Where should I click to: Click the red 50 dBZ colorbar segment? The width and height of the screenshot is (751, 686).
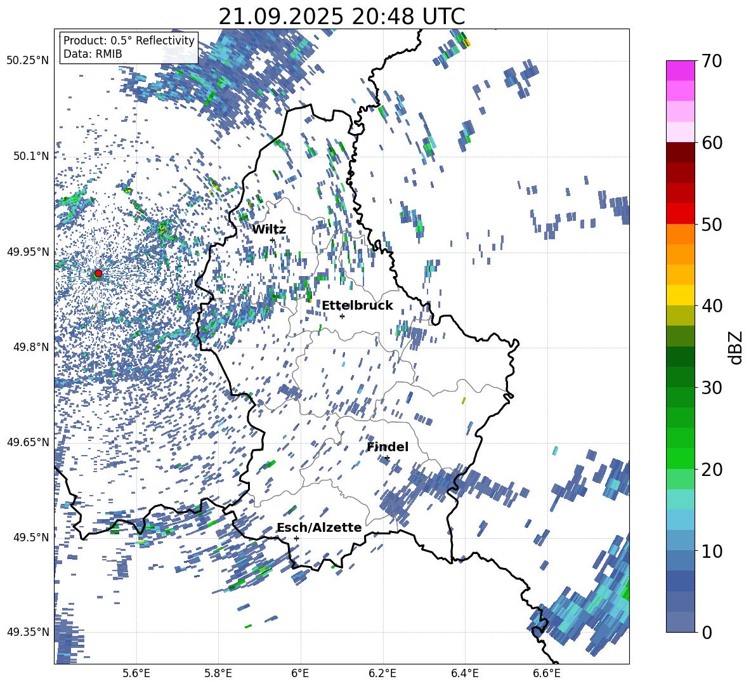tap(680, 214)
